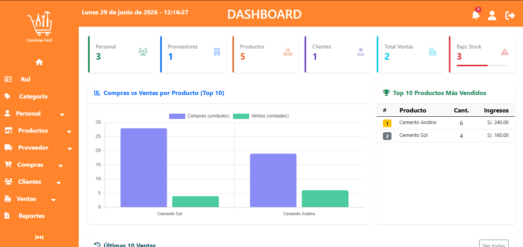This screenshot has width=523, height=247.
Task: Expand the Ventas submenu arrow
Action: [54, 200]
